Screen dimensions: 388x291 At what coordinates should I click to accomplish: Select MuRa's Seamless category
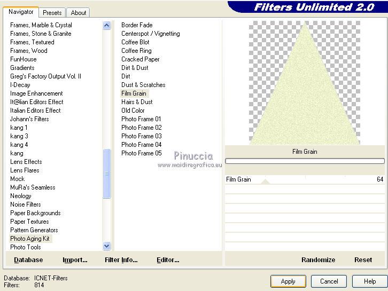pos(33,187)
